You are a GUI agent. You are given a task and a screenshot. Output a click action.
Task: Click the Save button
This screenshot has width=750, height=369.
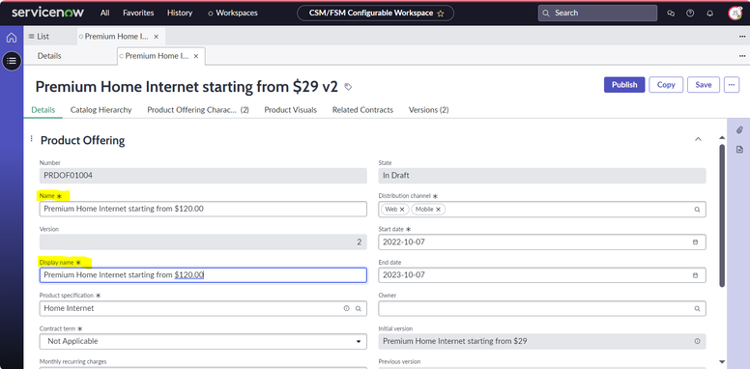[x=704, y=85]
